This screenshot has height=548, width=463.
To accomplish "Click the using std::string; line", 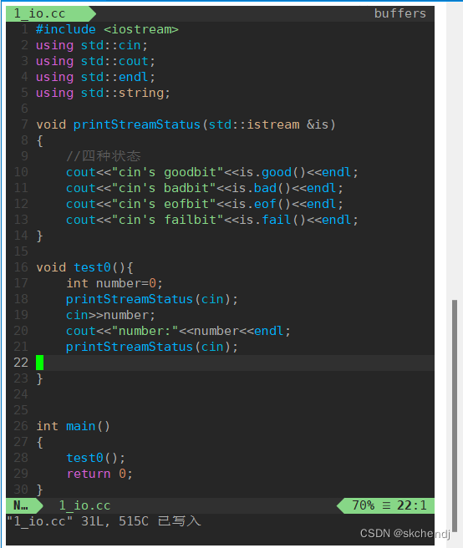I will (103, 93).
